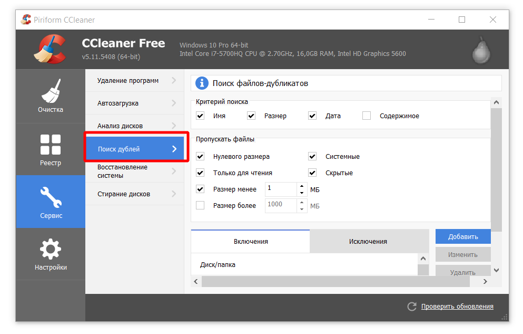Viewport: 523px width, 334px height.
Task: Open the Очистка cleaner section
Action: pos(51,97)
